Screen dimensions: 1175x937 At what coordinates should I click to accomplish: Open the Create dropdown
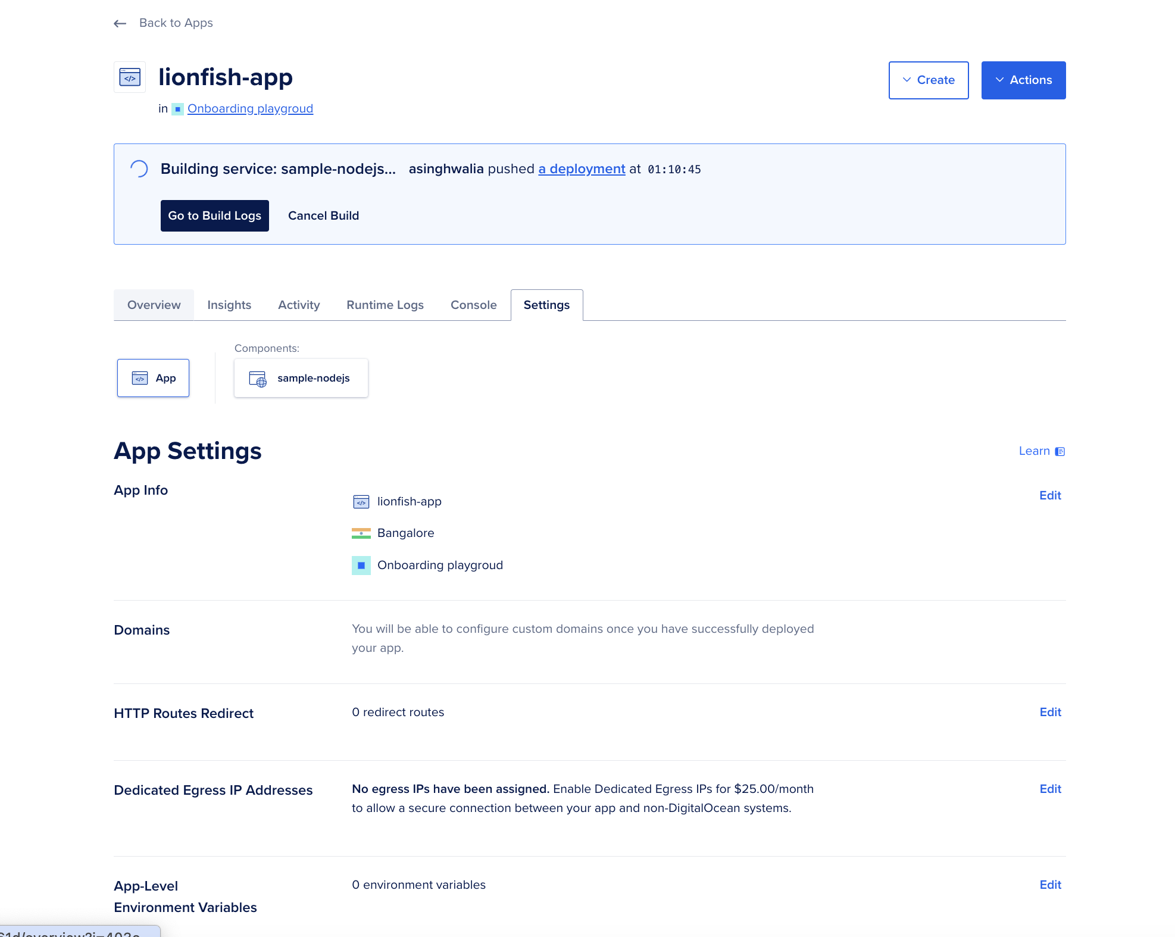coord(928,80)
